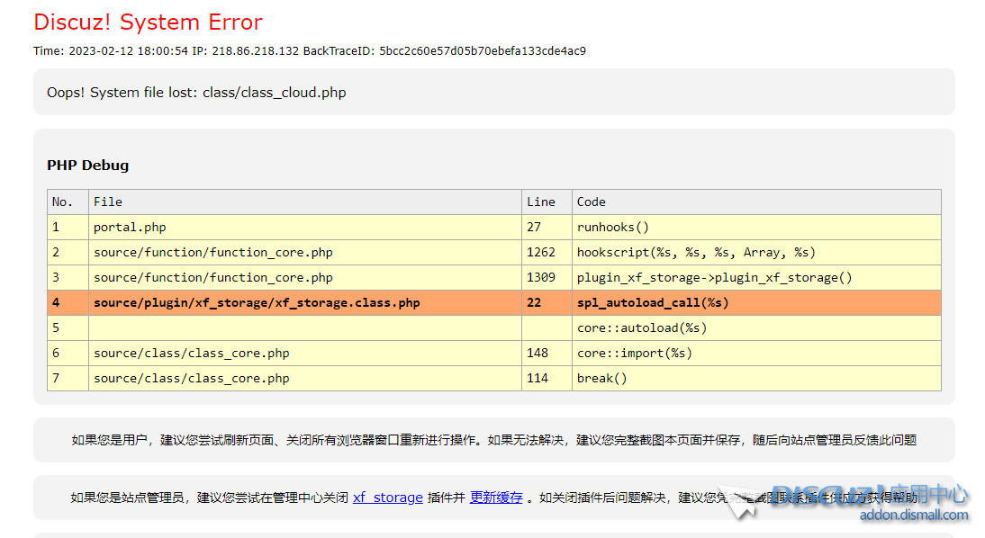The height and width of the screenshot is (538, 985).
Task: Click the user advice paragraph starting 如果您是用户
Action: pos(493,440)
